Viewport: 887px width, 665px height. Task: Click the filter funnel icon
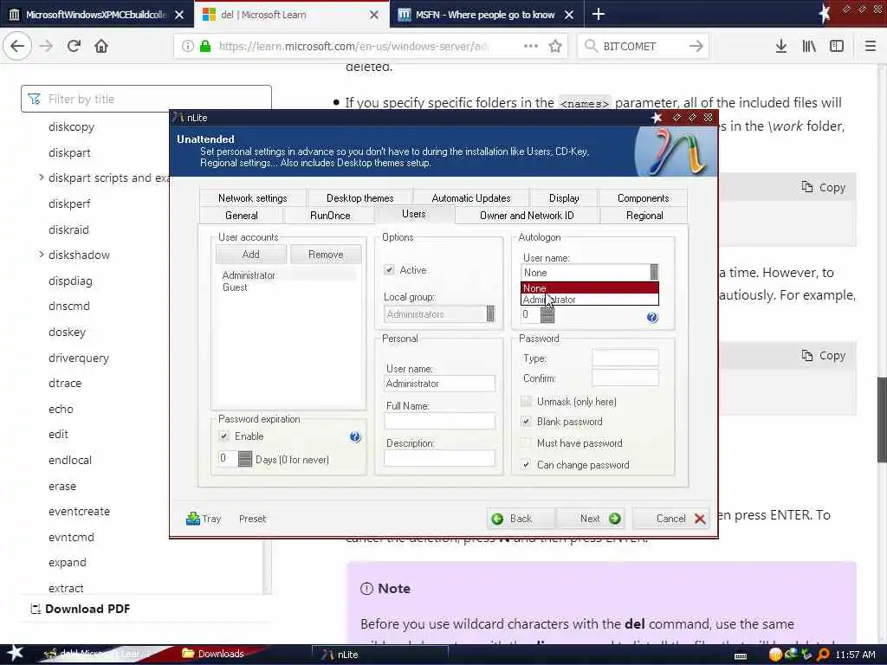35,99
